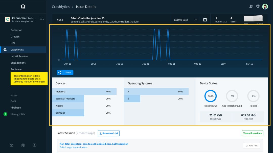Open the user profile avatar
The height and width of the screenshot is (153, 273).
coord(265,7)
